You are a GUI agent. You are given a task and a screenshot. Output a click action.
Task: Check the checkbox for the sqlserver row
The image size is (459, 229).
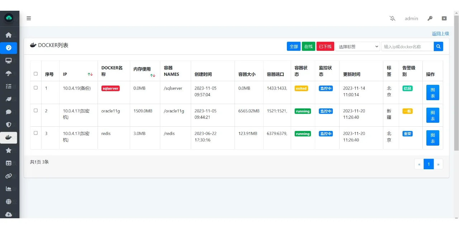(36, 88)
